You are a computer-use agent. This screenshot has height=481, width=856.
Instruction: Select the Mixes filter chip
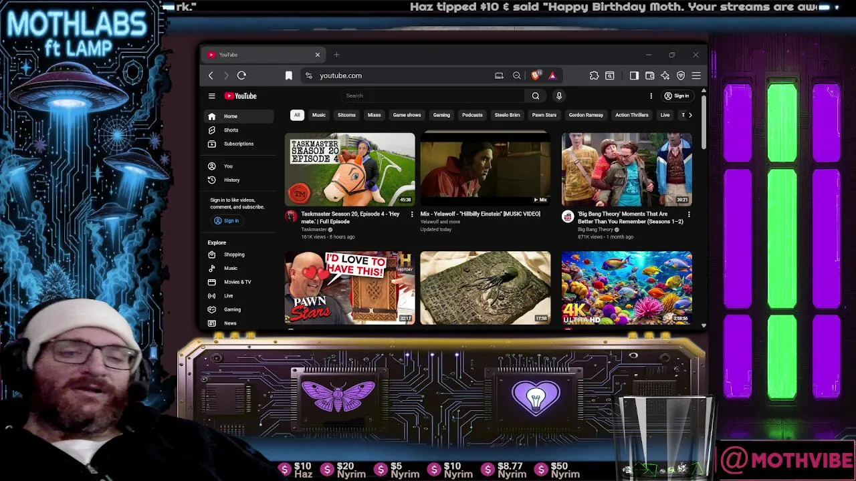(x=374, y=115)
